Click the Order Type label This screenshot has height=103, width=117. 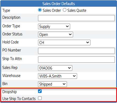click(x=11, y=26)
